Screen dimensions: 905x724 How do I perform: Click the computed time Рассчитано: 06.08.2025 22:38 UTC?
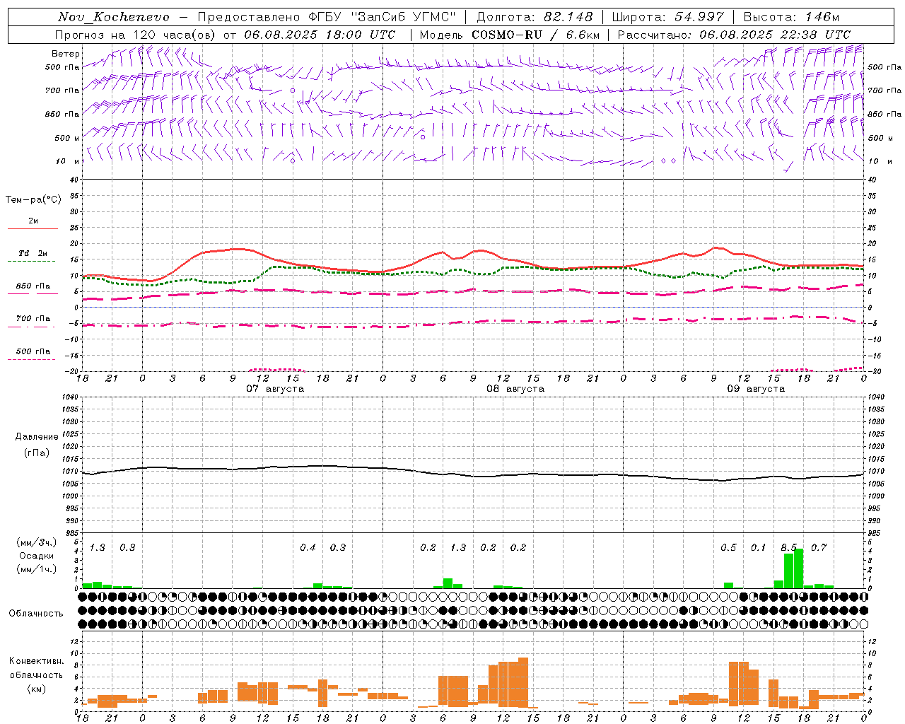click(734, 34)
